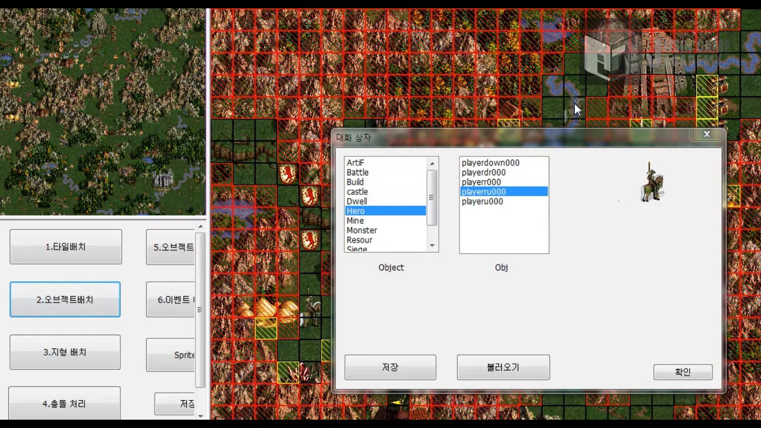The height and width of the screenshot is (428, 761).
Task: Click the Sprite button in left panel
Action: click(171, 355)
